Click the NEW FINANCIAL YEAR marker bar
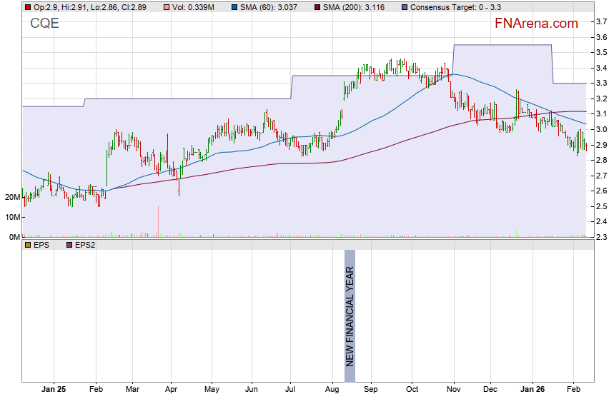The height and width of the screenshot is (404, 614). click(350, 308)
